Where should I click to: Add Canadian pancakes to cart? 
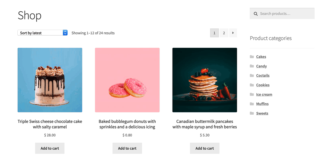pyautogui.click(x=205, y=148)
